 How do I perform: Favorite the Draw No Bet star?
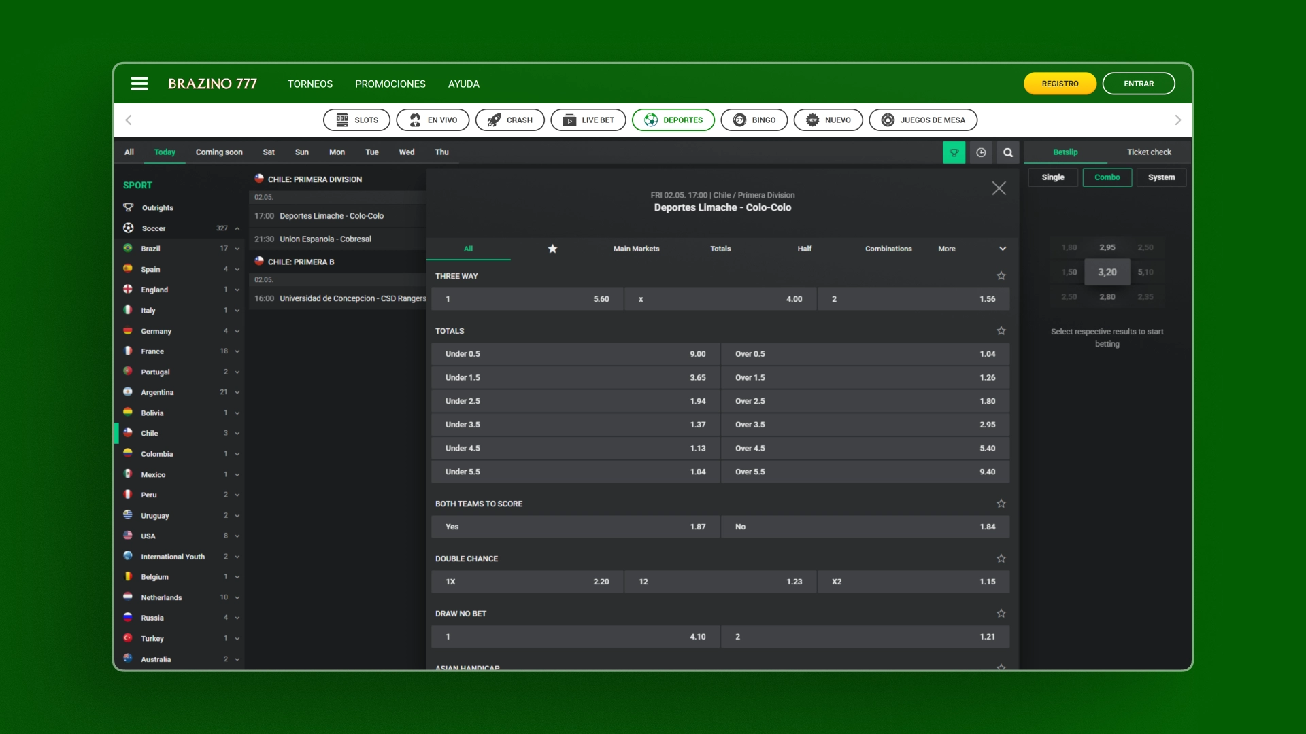pos(1001,614)
